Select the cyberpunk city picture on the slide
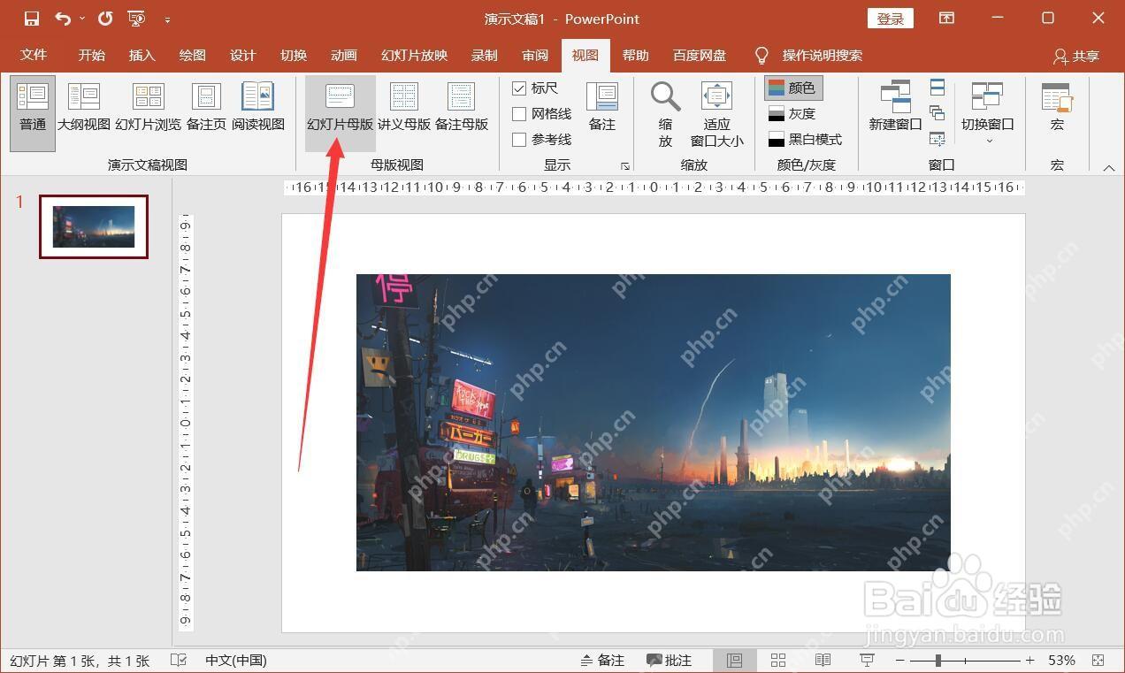1125x673 pixels. coord(653,422)
